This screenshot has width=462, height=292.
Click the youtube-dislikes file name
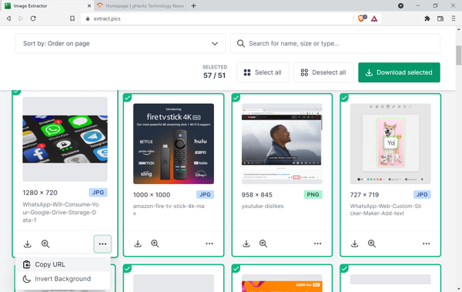click(x=263, y=206)
